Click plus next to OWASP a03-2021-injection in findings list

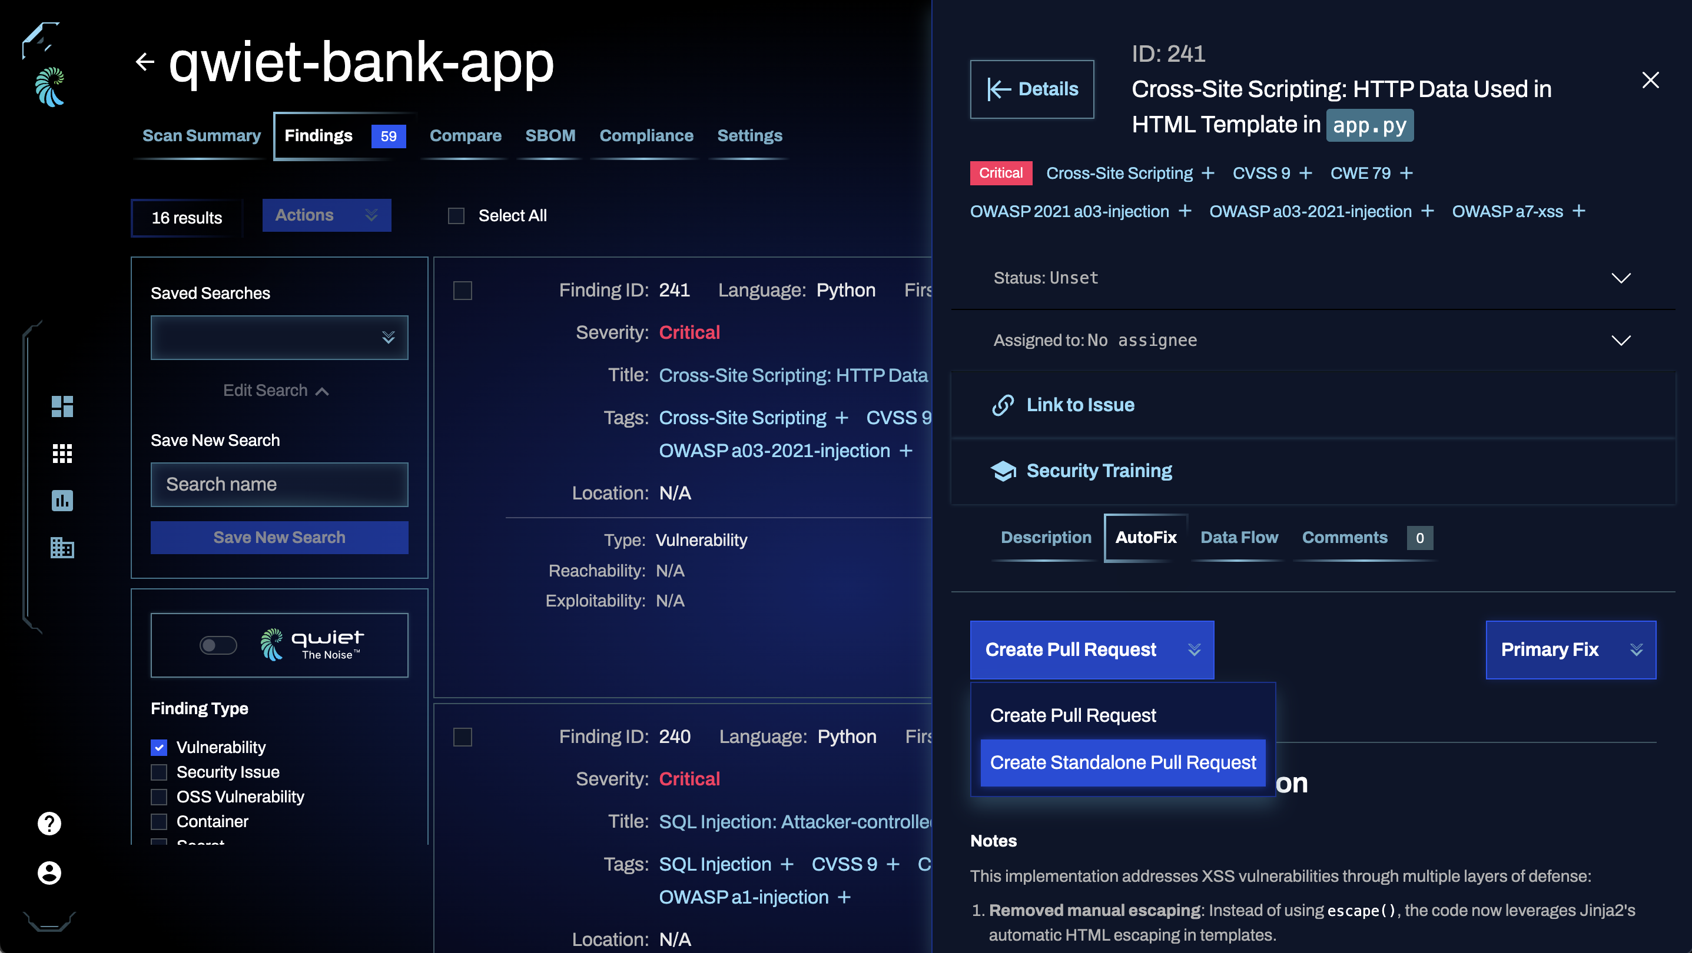pyautogui.click(x=906, y=451)
